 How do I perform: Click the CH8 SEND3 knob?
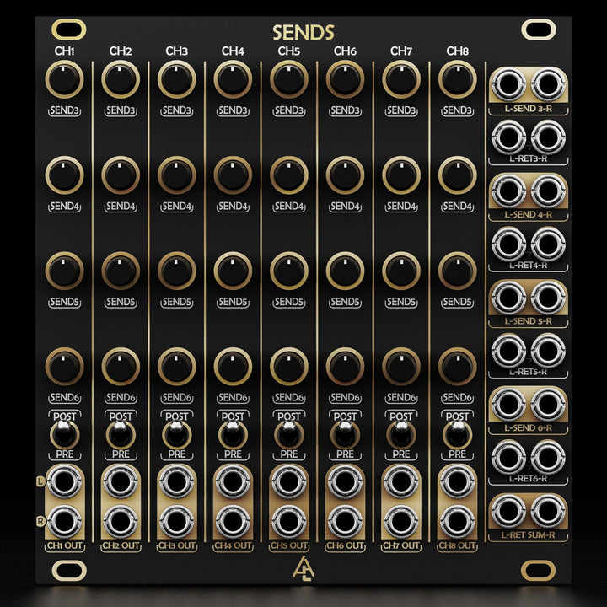[457, 79]
